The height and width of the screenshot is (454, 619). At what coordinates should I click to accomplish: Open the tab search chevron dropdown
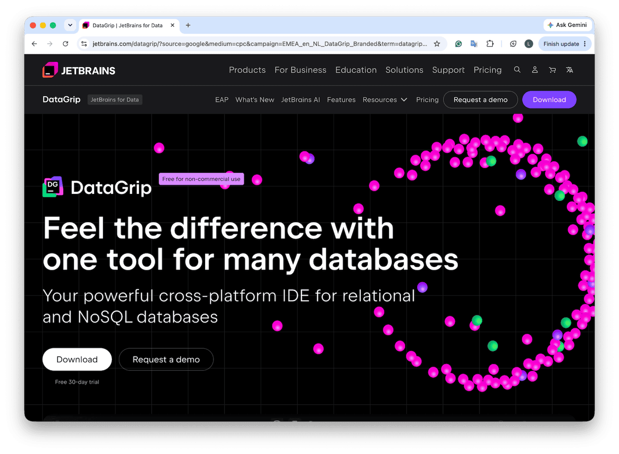pos(70,25)
